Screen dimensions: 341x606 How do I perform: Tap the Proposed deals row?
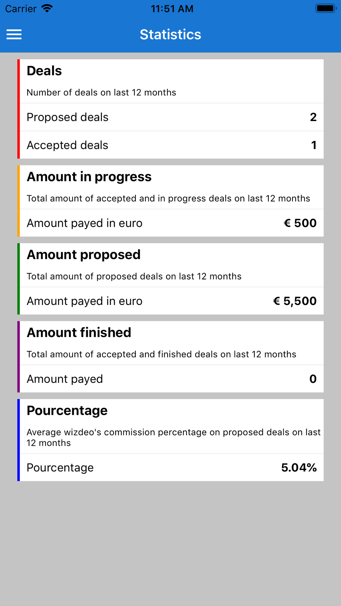coord(170,117)
